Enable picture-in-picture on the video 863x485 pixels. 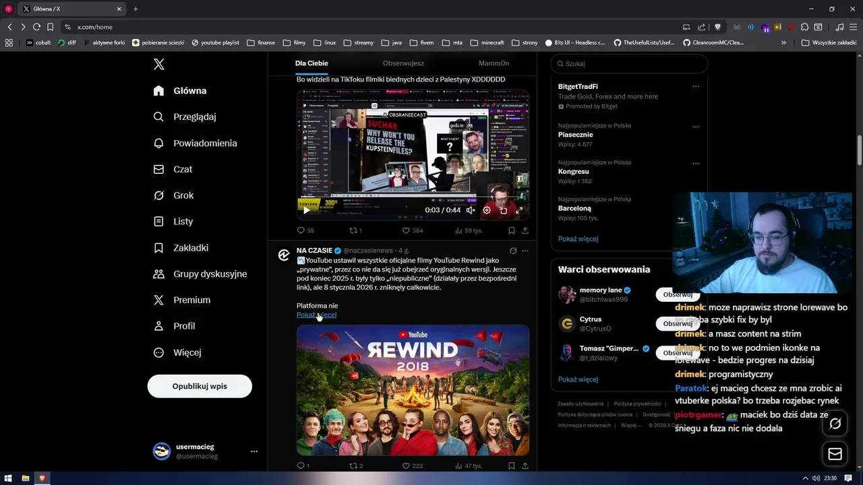(x=503, y=210)
